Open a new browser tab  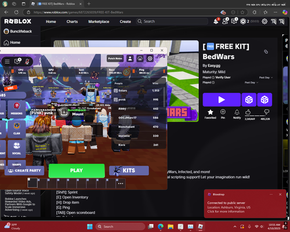(89, 3)
